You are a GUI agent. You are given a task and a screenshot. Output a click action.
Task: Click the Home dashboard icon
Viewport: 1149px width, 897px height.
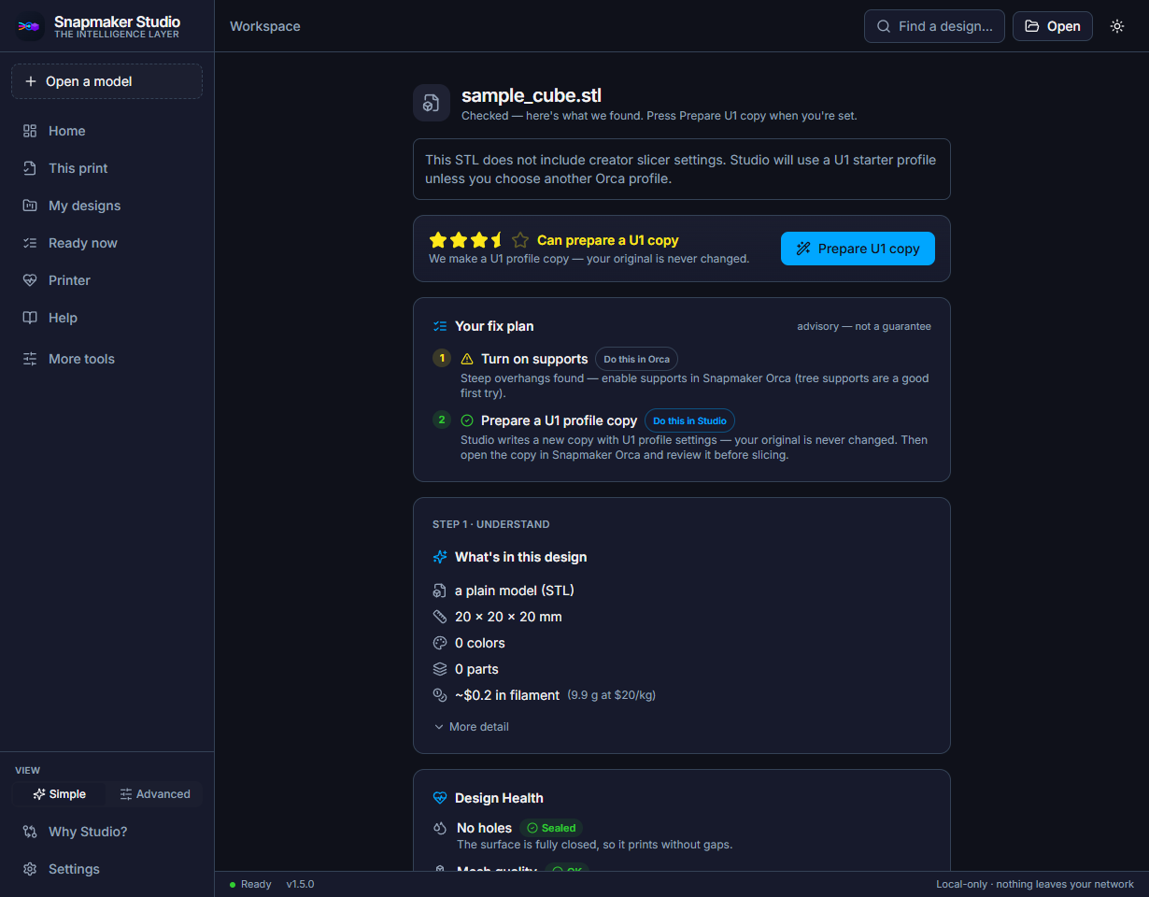point(30,131)
